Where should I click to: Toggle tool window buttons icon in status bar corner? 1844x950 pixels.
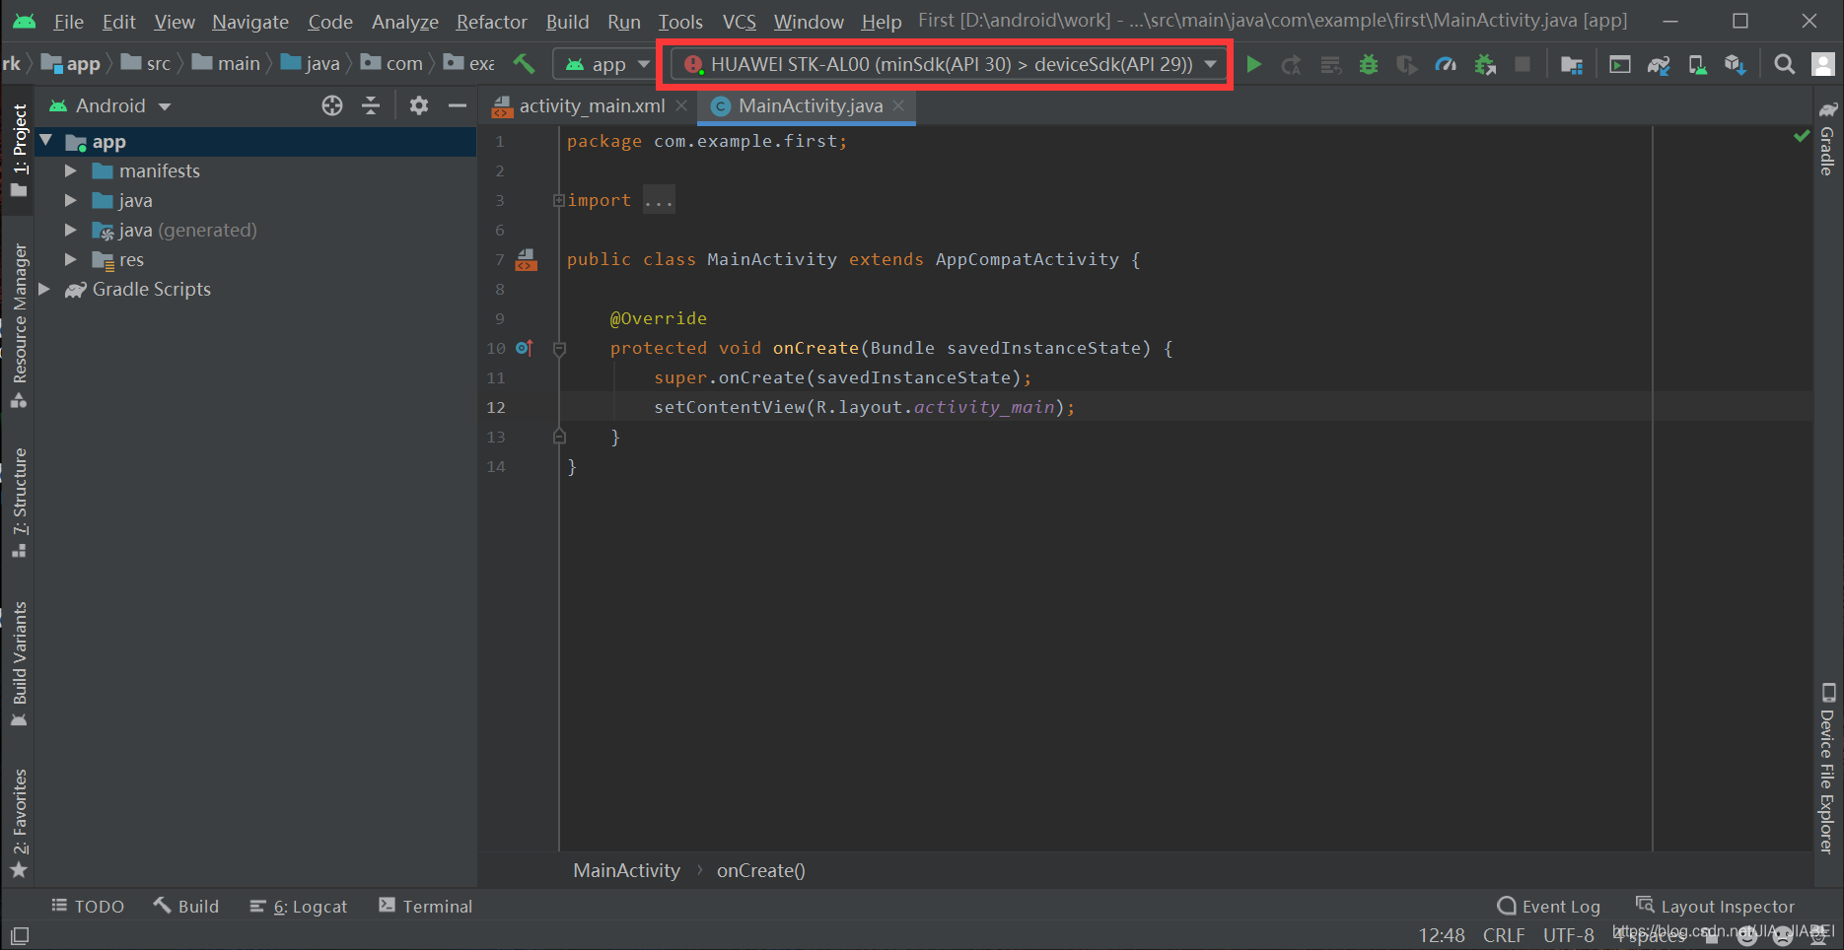click(x=20, y=934)
